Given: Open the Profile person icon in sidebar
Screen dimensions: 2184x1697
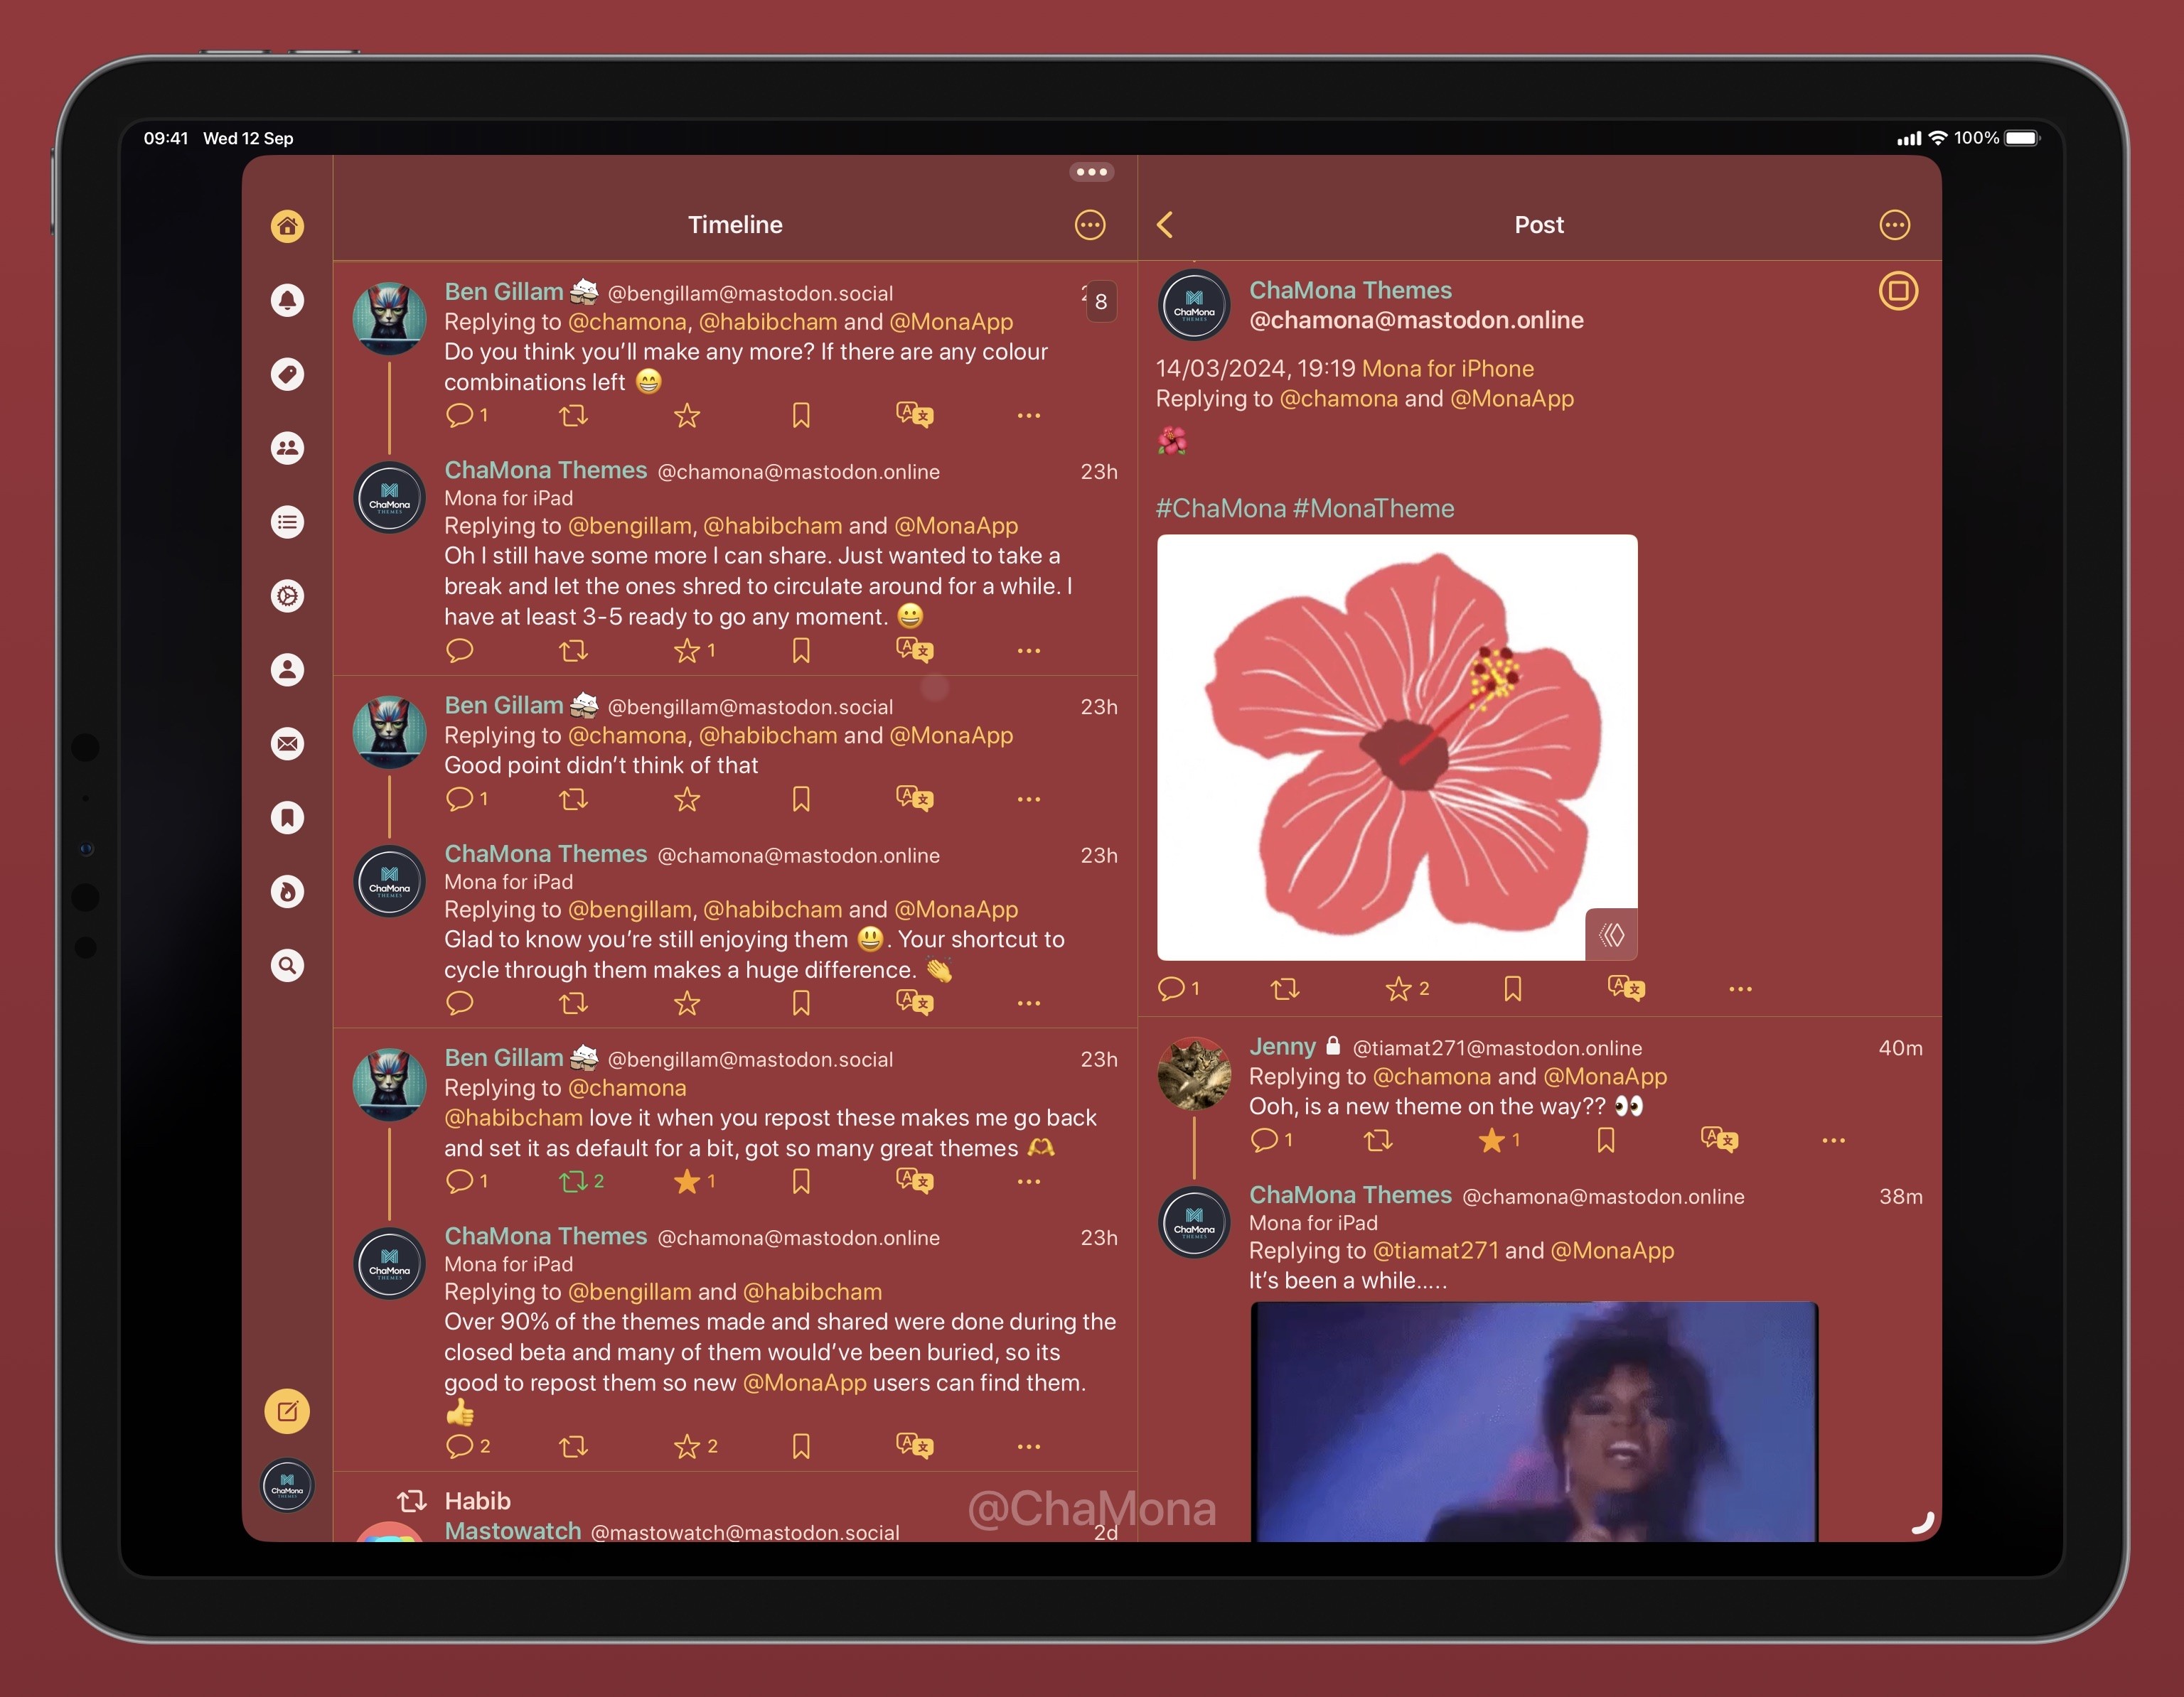Looking at the screenshot, I should pyautogui.click(x=287, y=669).
